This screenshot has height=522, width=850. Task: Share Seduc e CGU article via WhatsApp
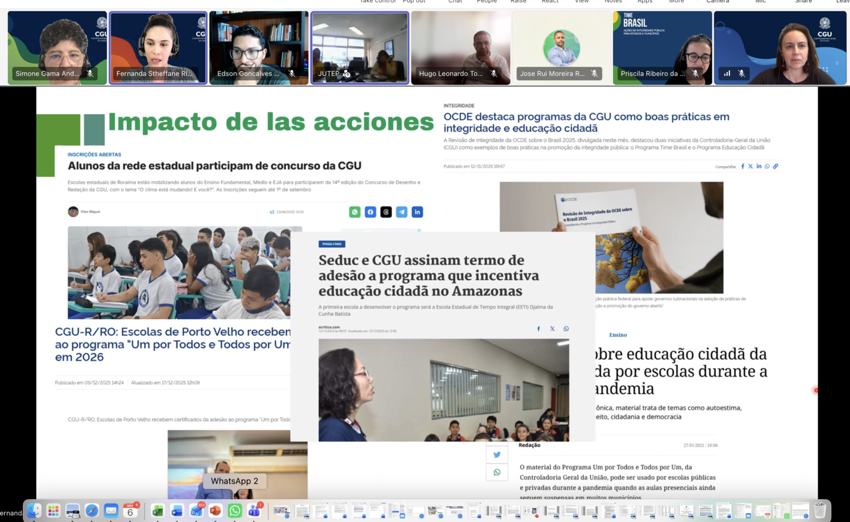[x=566, y=329]
